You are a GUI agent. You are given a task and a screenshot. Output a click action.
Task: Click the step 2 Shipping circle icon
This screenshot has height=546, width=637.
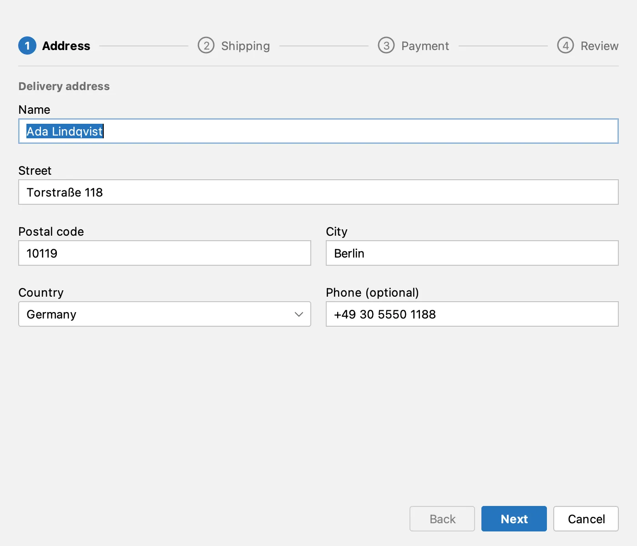[x=206, y=45]
